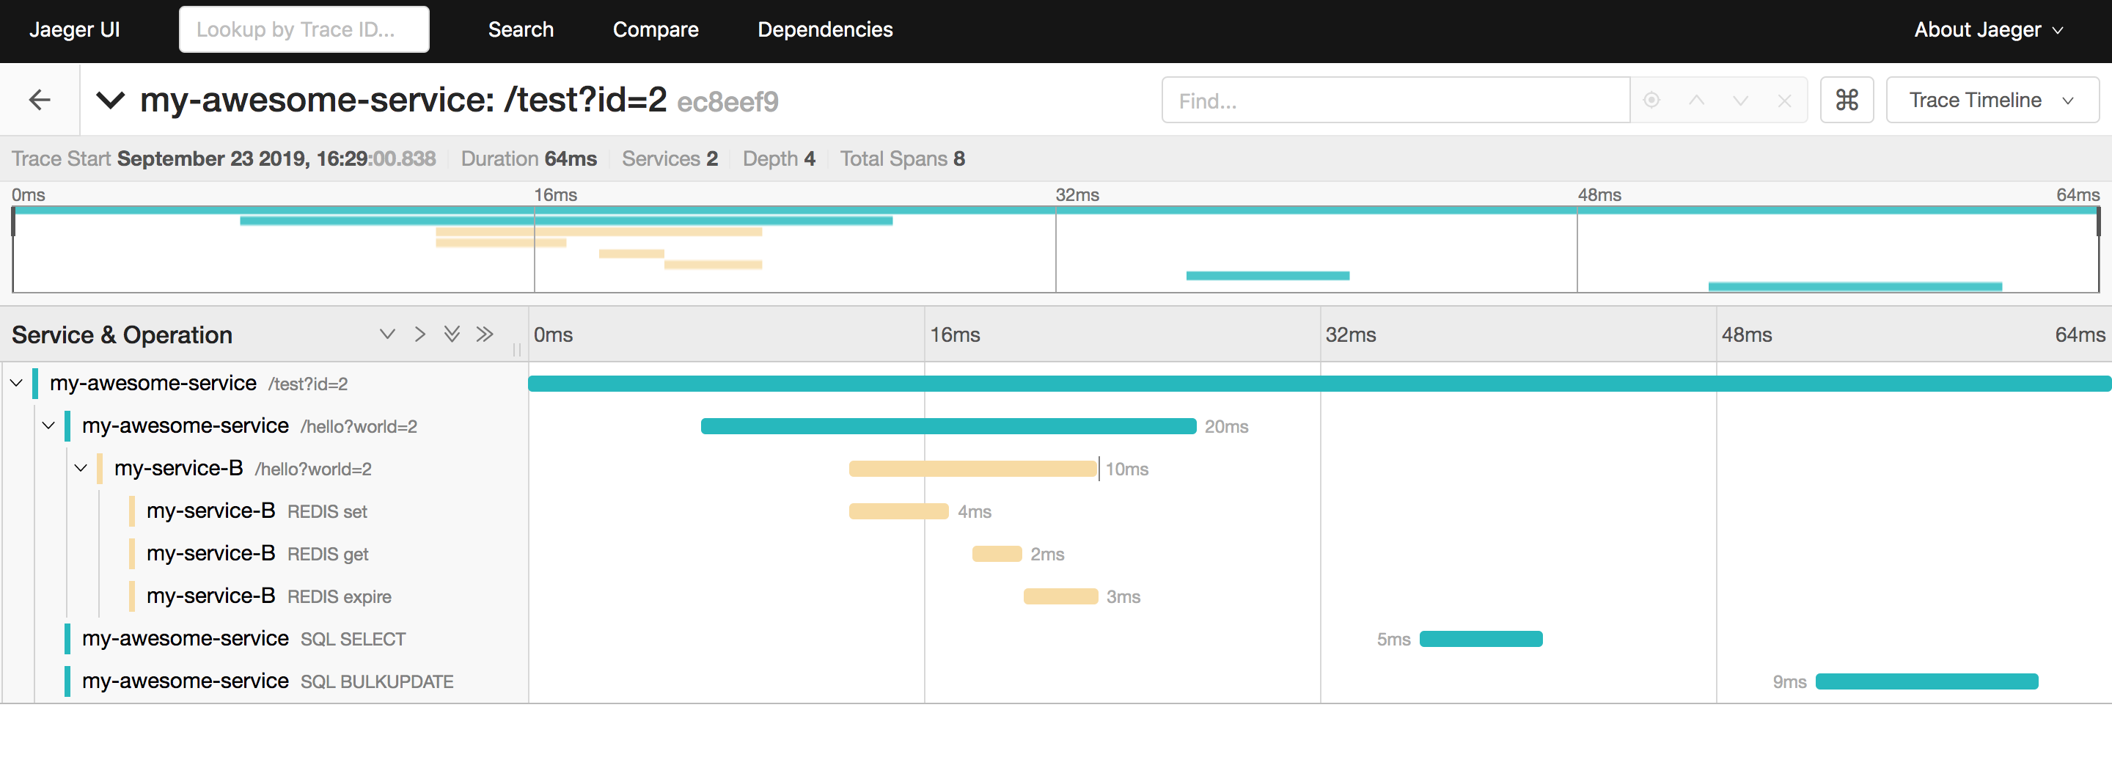
Task: Focus the Find search field
Action: click(x=1396, y=100)
